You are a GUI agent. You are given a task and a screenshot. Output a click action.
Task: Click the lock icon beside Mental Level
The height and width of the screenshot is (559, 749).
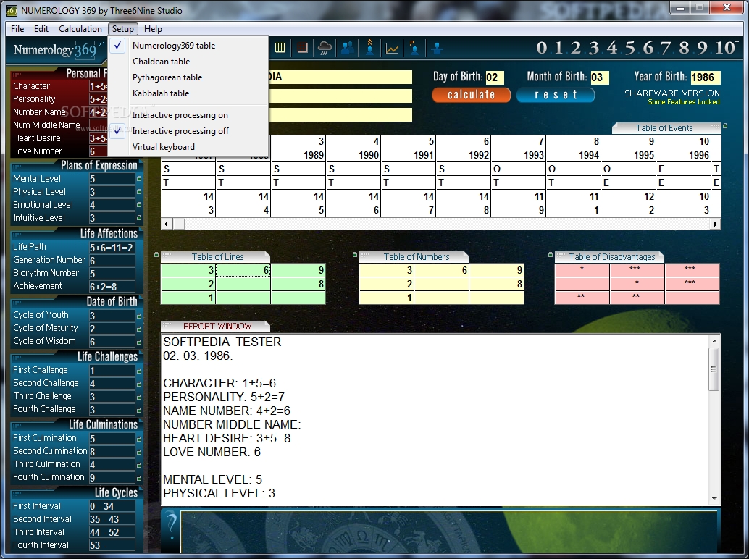click(x=139, y=179)
